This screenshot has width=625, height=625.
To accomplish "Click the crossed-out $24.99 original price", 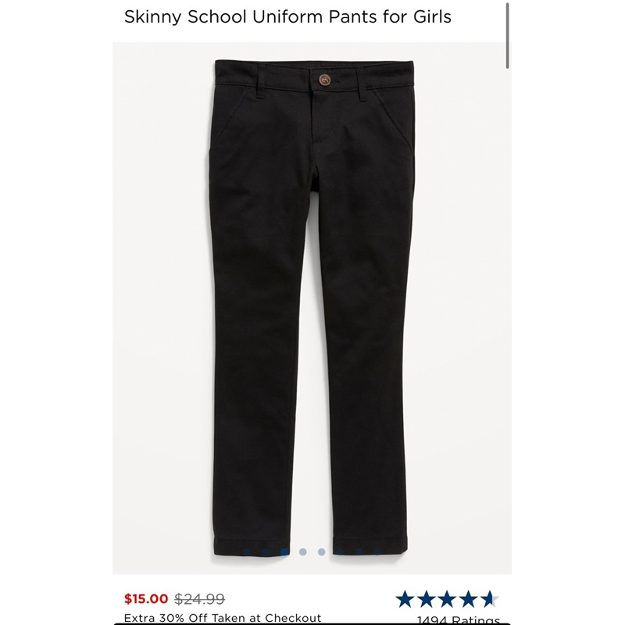I will click(200, 598).
